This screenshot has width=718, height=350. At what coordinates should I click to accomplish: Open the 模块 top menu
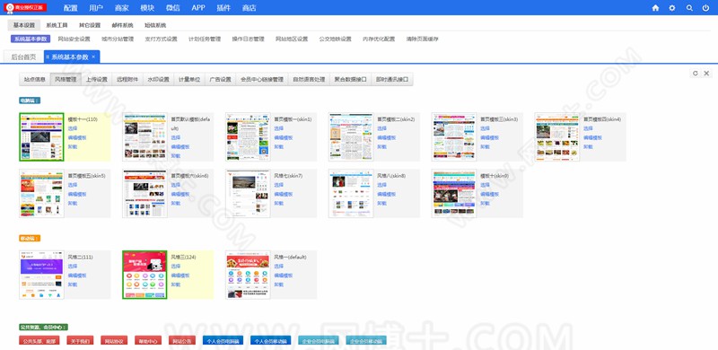tap(147, 8)
